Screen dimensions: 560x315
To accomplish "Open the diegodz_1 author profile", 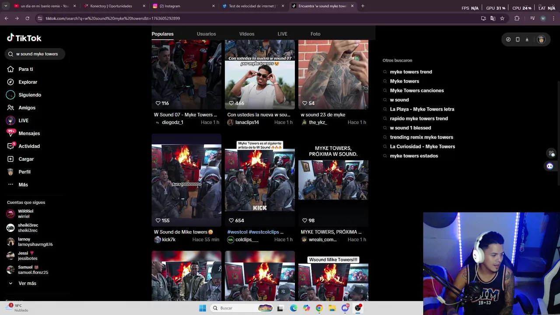I will coord(172,122).
